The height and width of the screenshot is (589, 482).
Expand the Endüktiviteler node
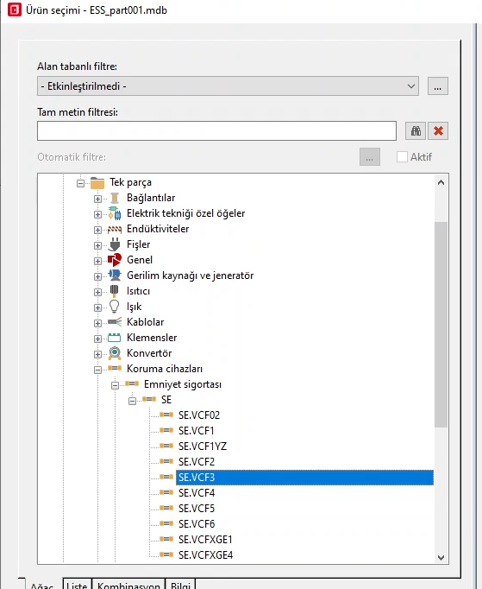coord(97,231)
